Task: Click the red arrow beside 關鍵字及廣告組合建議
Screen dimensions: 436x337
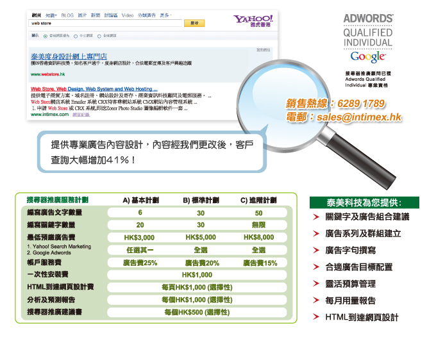Action: (x=316, y=217)
